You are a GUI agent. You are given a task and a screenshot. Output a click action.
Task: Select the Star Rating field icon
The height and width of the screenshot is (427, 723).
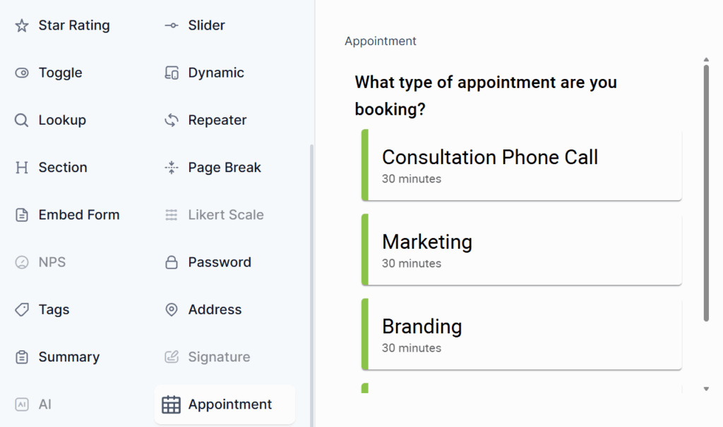pos(22,25)
